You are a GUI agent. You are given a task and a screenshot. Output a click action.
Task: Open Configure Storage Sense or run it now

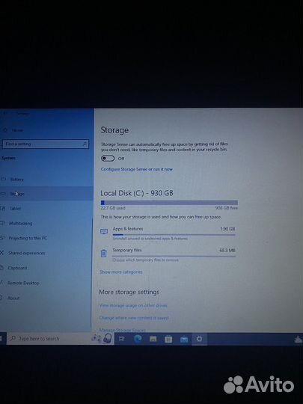137,169
